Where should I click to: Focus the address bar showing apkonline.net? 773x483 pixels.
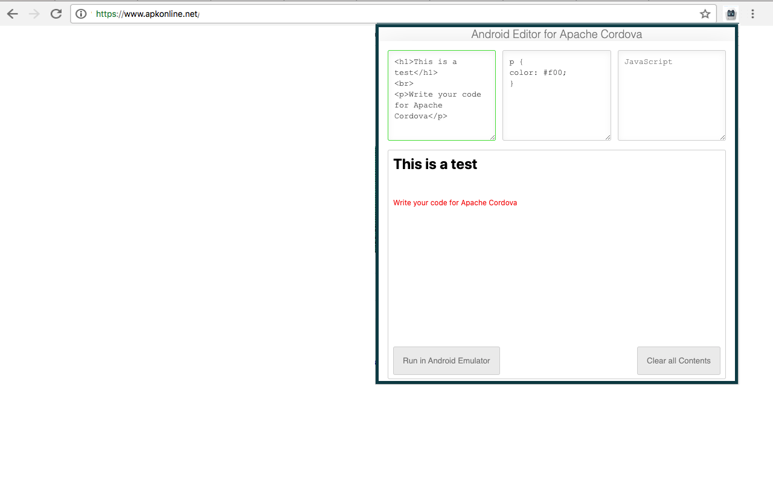[393, 14]
